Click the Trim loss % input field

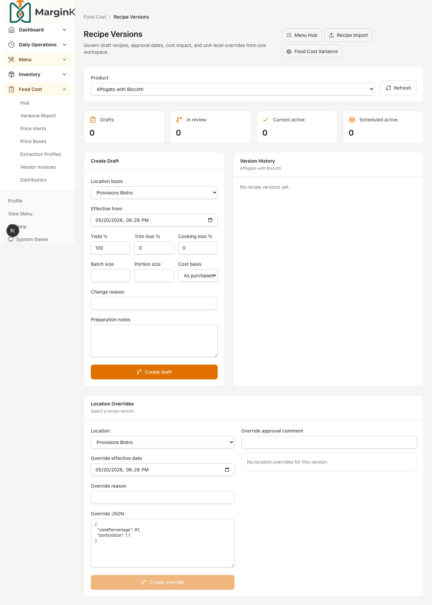pyautogui.click(x=154, y=248)
